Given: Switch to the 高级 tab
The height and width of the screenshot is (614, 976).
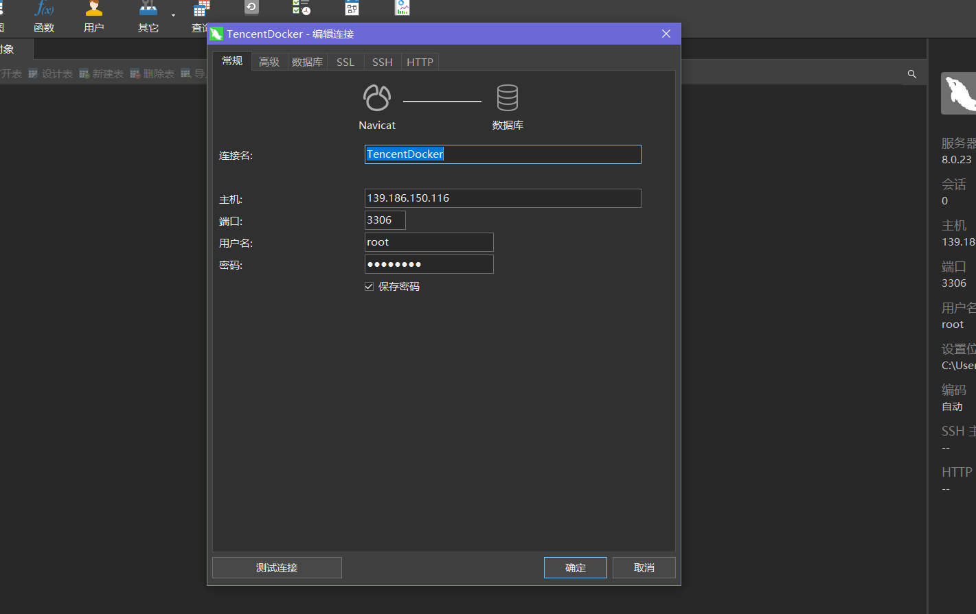Looking at the screenshot, I should coord(269,62).
